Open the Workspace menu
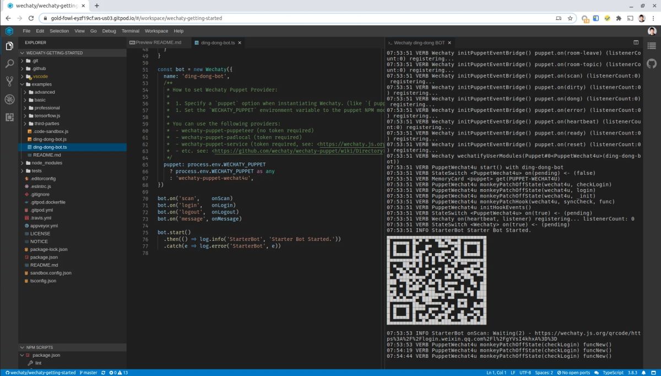Image resolution: width=661 pixels, height=376 pixels. click(156, 31)
